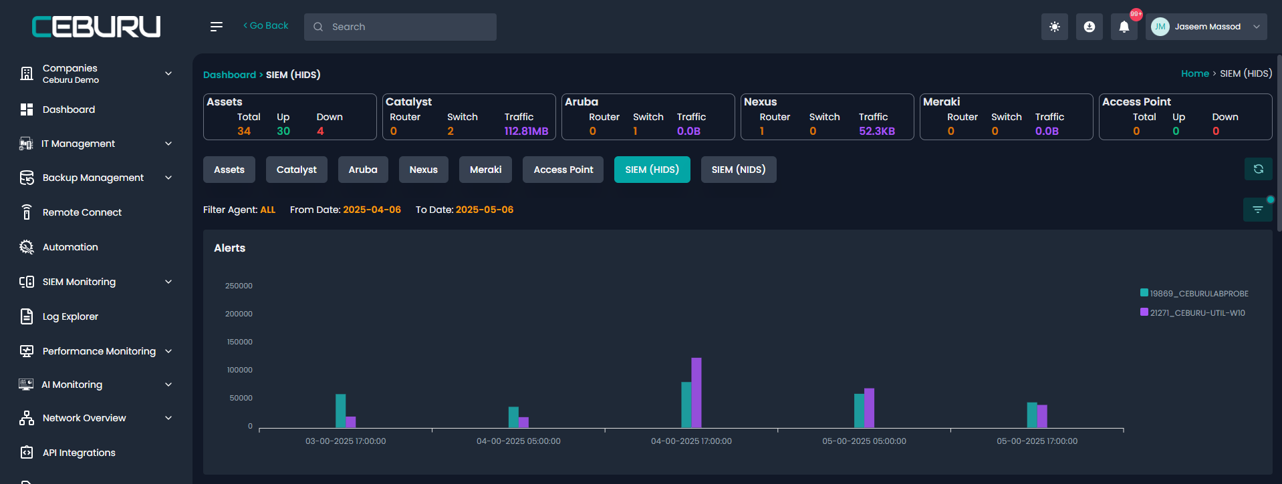
Task: Click the Network Overview icon
Action: (27, 418)
